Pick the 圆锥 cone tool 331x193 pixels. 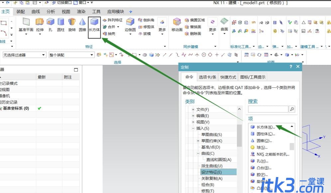click(82, 25)
